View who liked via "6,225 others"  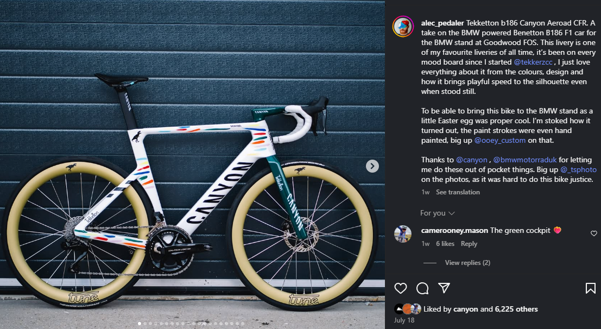click(516, 309)
